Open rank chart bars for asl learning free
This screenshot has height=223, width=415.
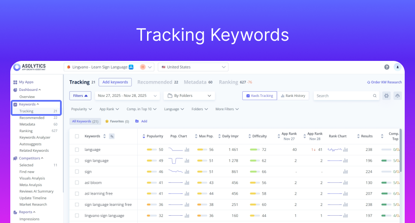coord(346,193)
